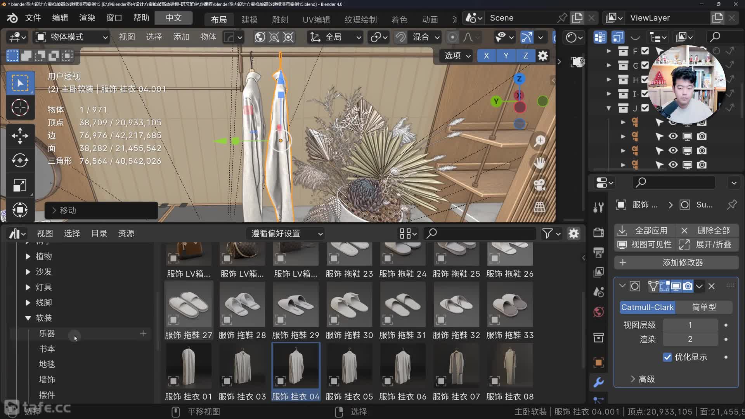Select the Rotate tool in the toolbar
This screenshot has width=745, height=419.
20,161
